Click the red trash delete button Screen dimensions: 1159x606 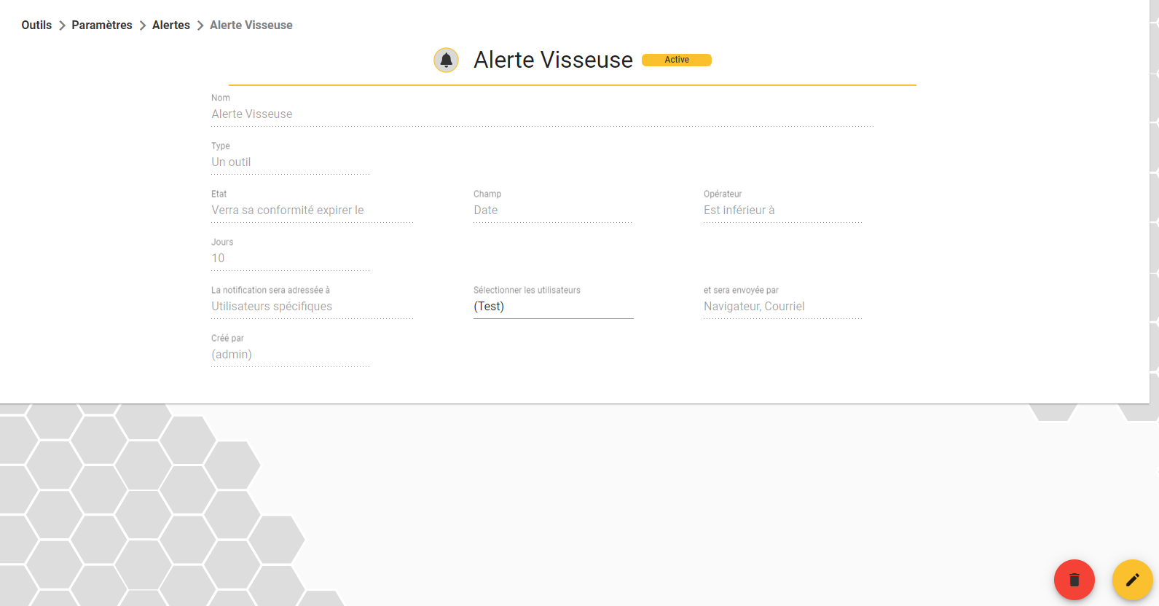(1074, 580)
